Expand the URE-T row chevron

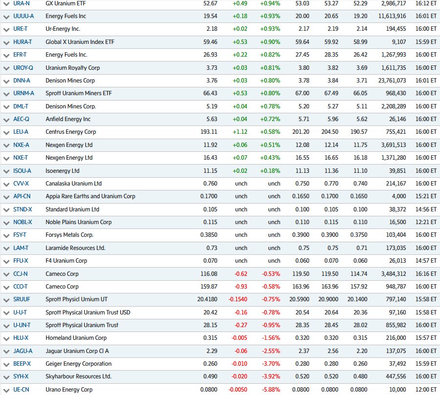(6, 29)
